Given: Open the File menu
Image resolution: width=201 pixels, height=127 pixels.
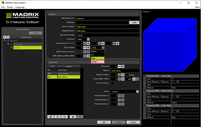Looking at the screenshot, I should click(x=3, y=7).
